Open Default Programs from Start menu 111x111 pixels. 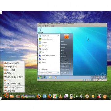pos(65,66)
